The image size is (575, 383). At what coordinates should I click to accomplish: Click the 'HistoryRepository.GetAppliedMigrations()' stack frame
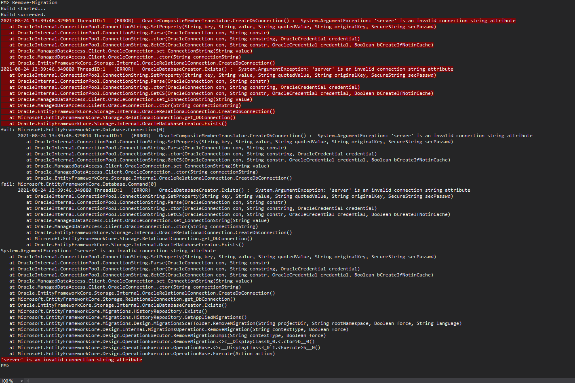tap(128, 317)
